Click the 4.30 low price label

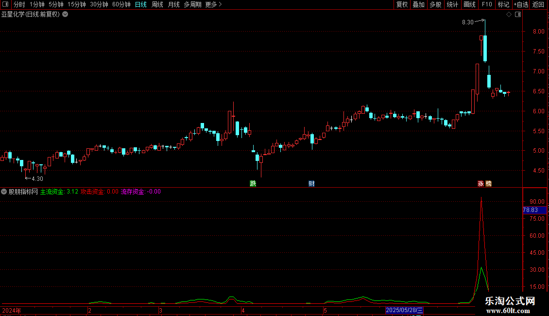(x=37, y=179)
